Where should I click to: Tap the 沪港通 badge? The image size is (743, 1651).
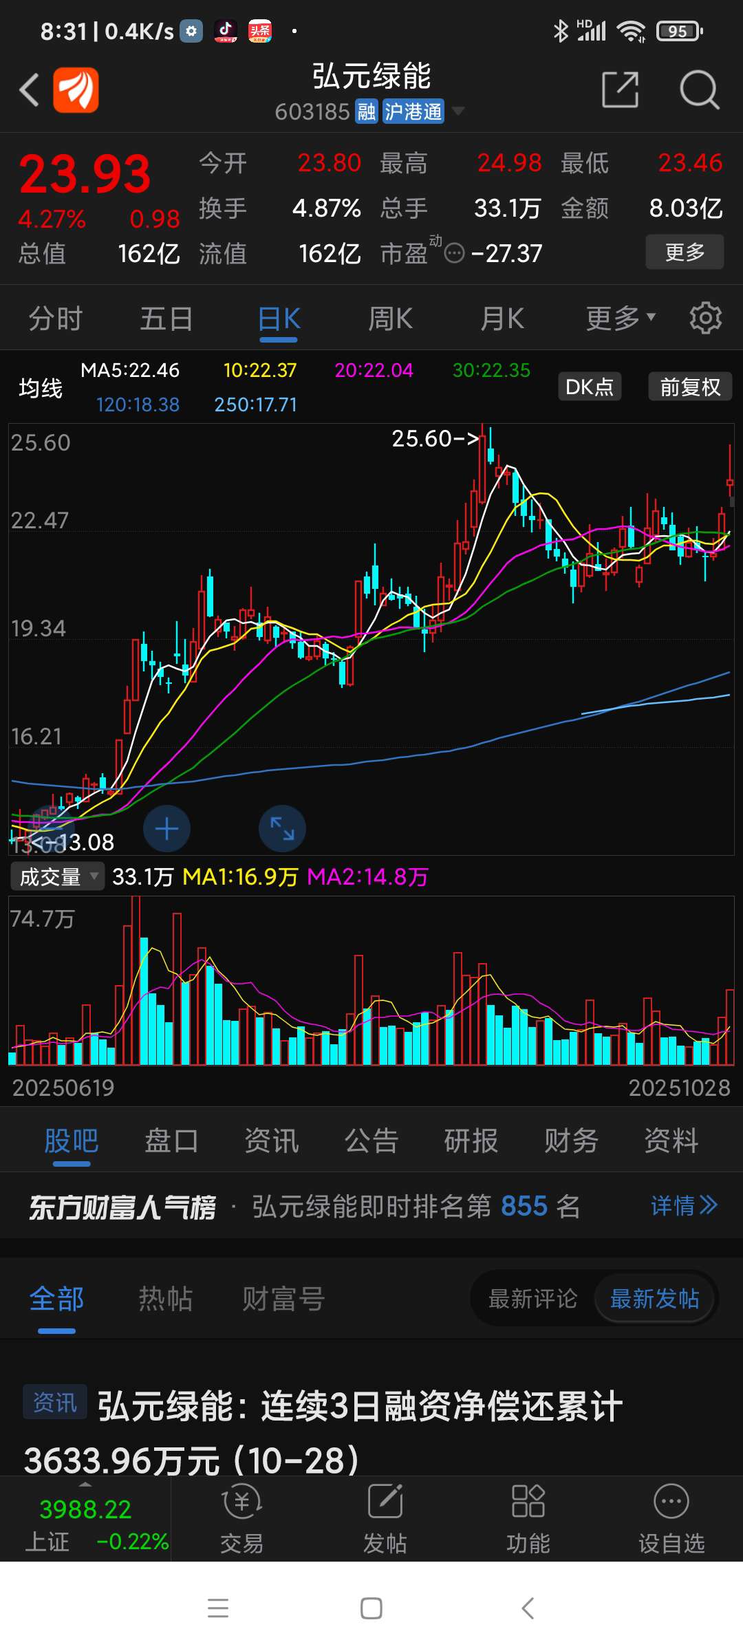[413, 111]
